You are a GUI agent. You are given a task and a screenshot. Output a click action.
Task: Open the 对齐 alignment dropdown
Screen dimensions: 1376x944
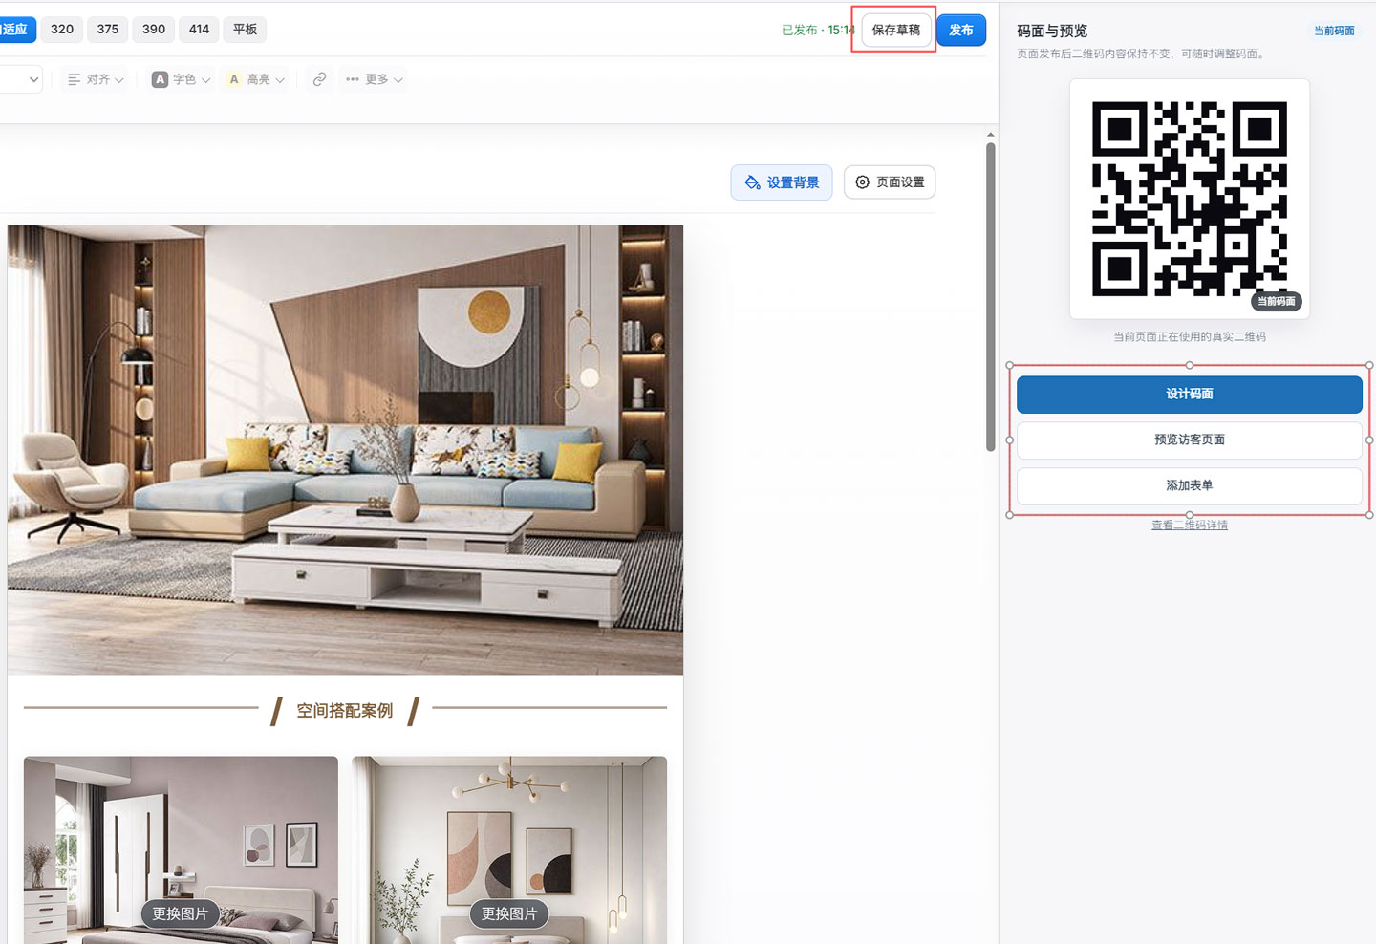96,79
